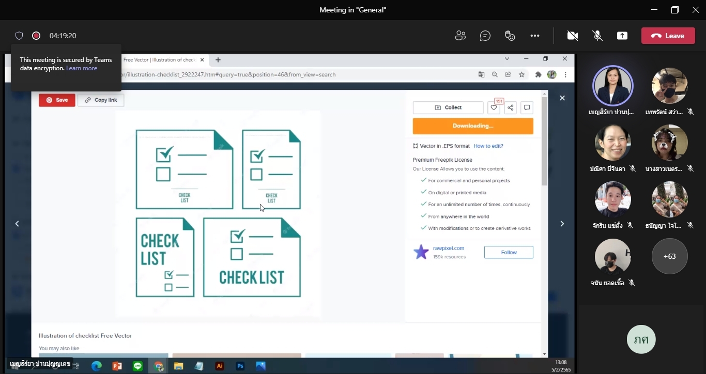Open PowerPoint from shared taskbar
Image resolution: width=706 pixels, height=374 pixels.
point(117,366)
